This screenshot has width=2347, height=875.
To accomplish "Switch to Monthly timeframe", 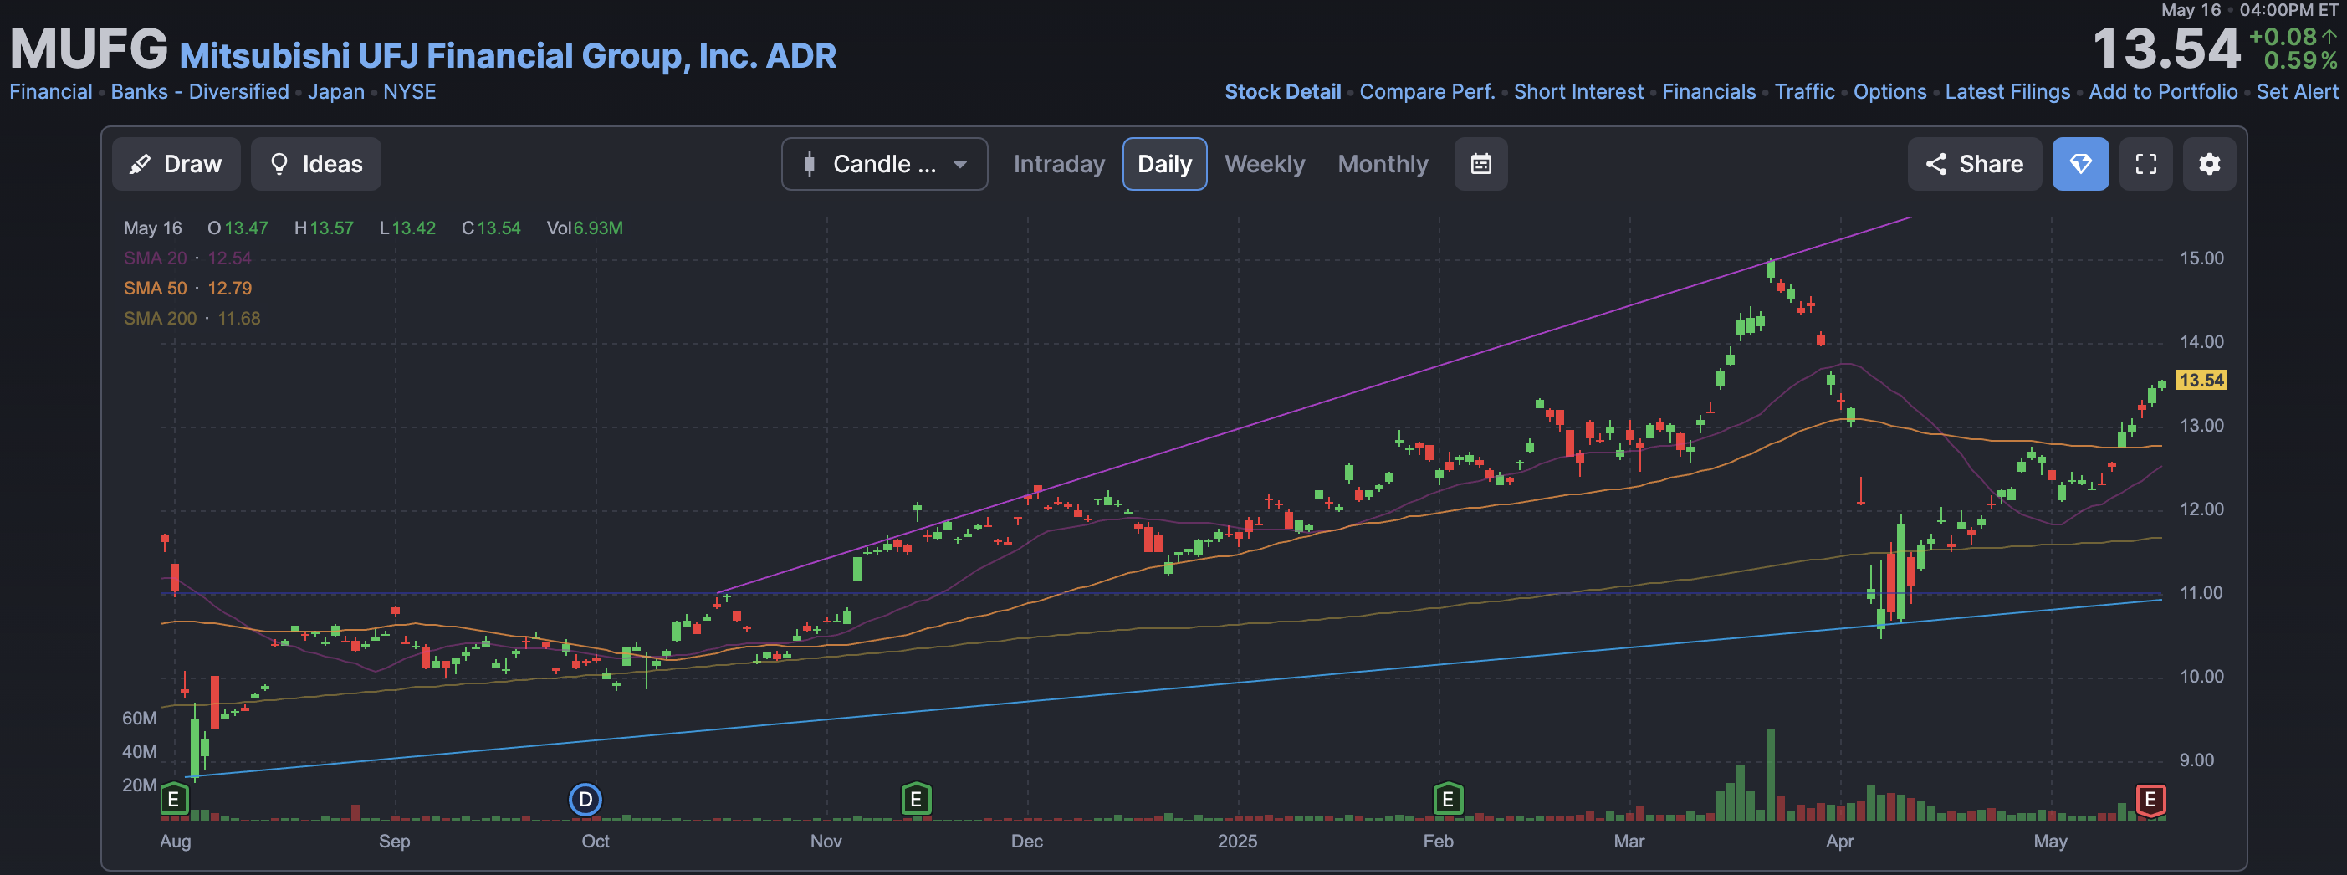I will [x=1382, y=164].
